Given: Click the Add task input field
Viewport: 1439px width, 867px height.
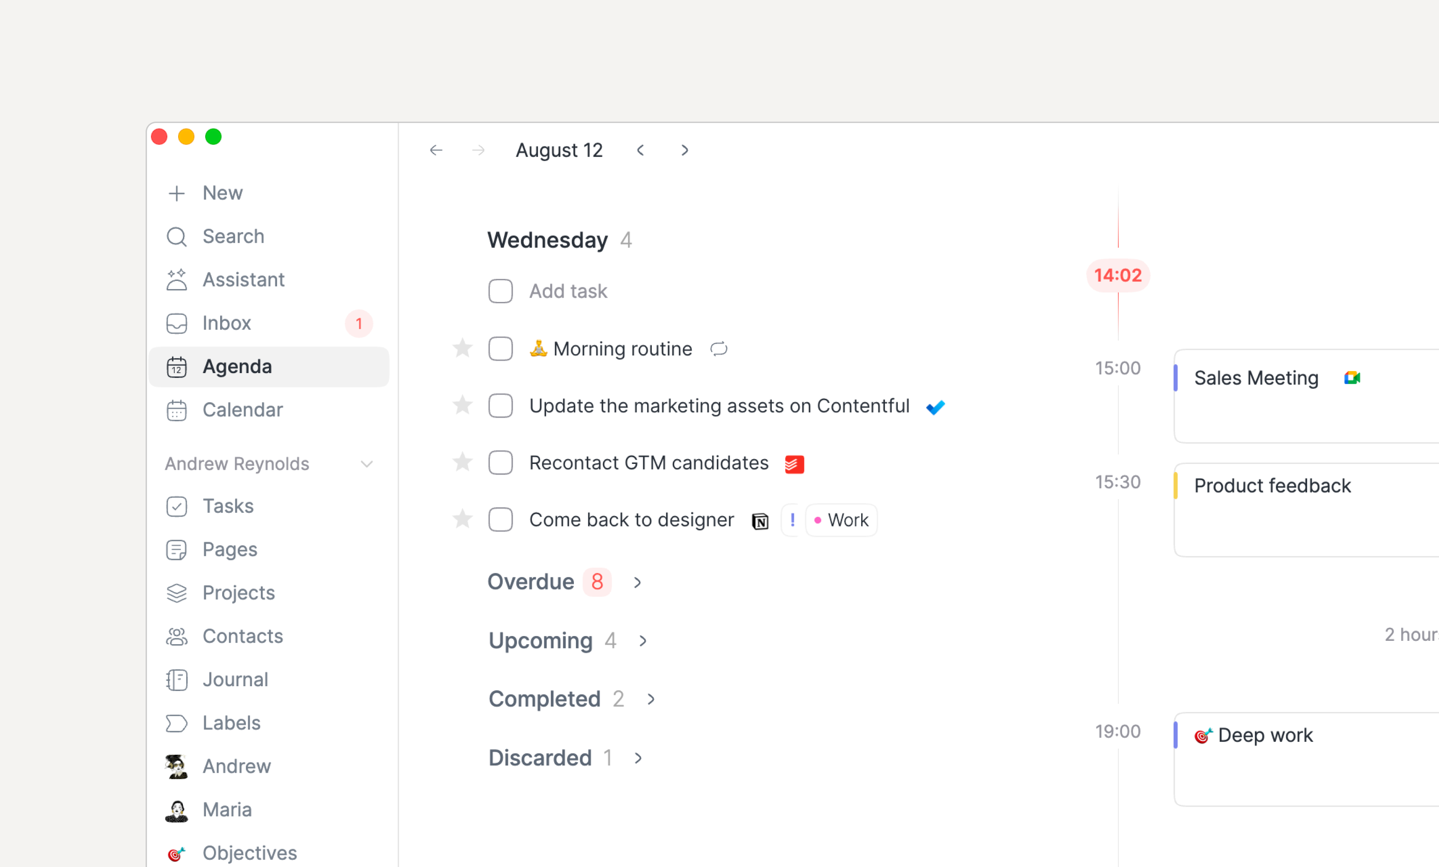Looking at the screenshot, I should pyautogui.click(x=567, y=291).
